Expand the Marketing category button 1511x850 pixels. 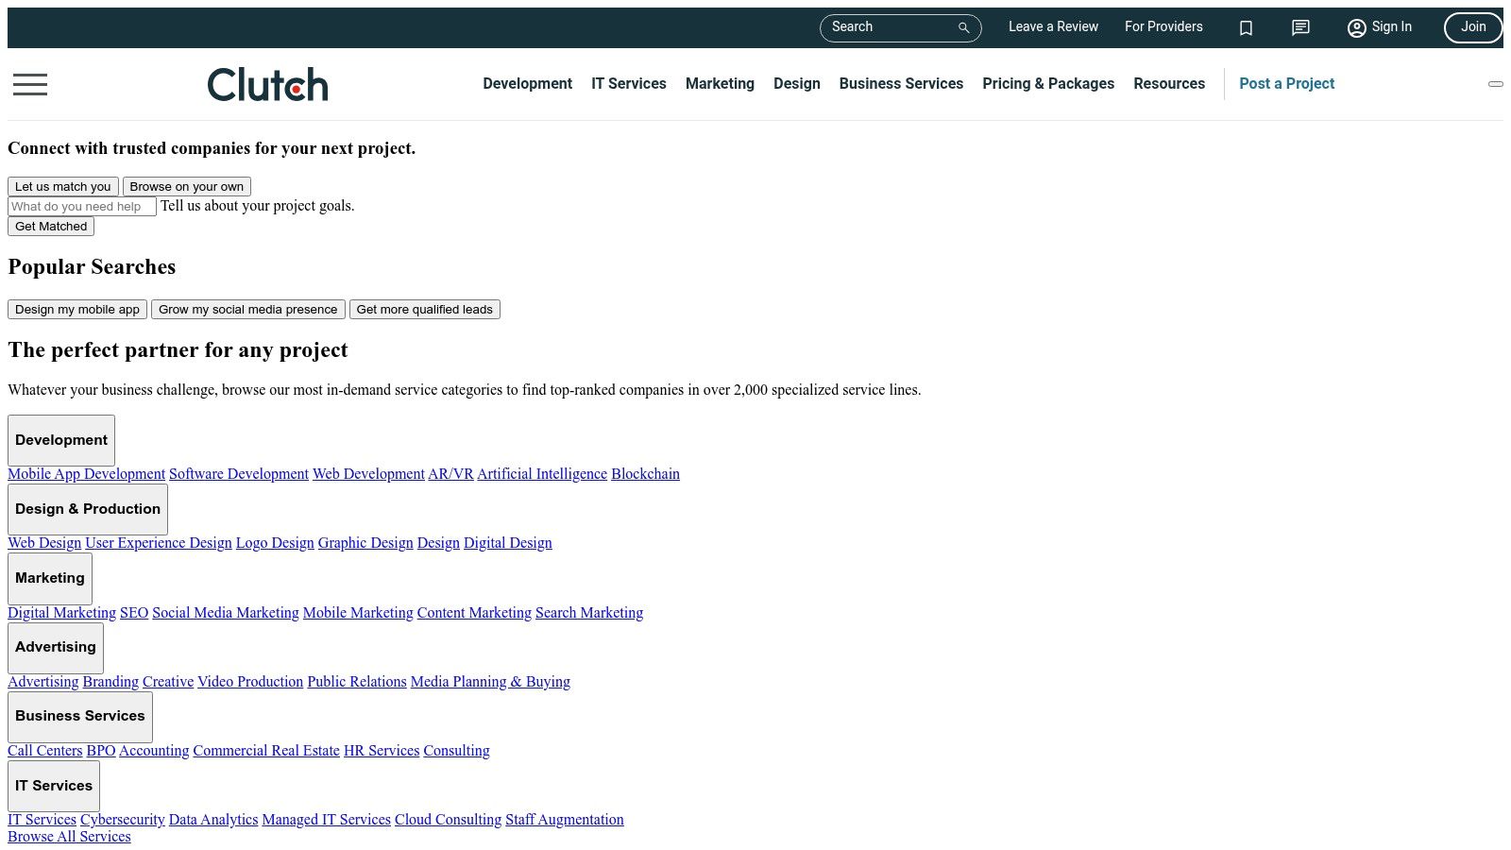(50, 578)
